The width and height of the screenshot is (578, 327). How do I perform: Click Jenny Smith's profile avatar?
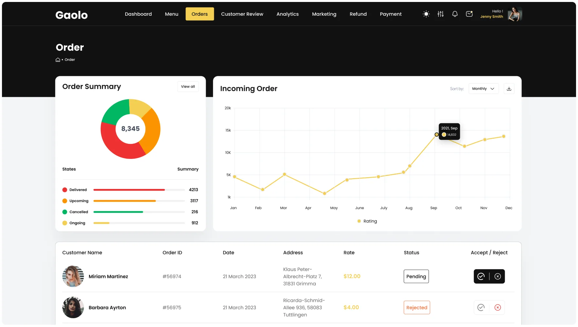coord(515,14)
